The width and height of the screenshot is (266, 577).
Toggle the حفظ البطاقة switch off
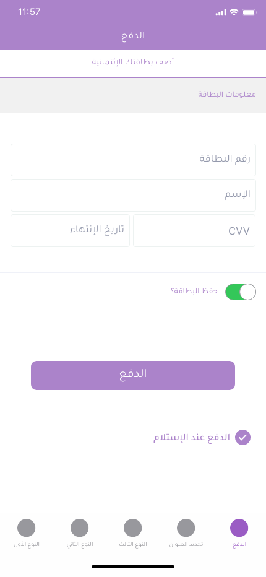click(x=241, y=292)
